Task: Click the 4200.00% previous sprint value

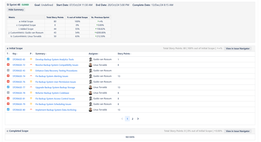Action: (x=100, y=33)
